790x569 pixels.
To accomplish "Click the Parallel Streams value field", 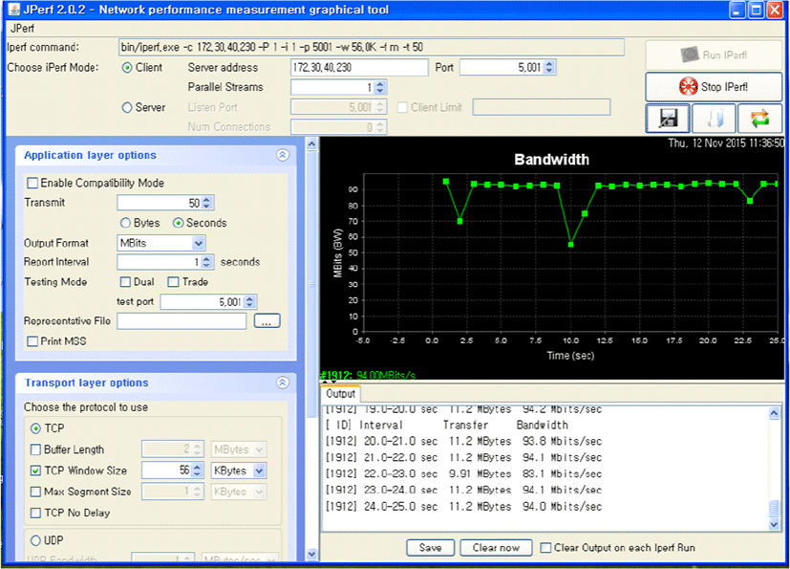I will click(x=332, y=87).
